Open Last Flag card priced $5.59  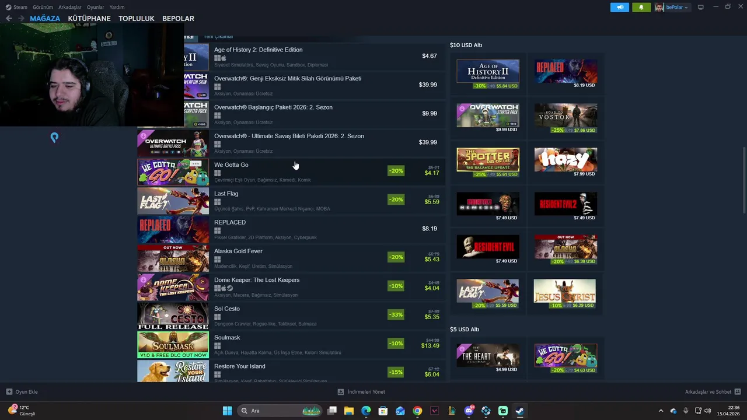(488, 294)
